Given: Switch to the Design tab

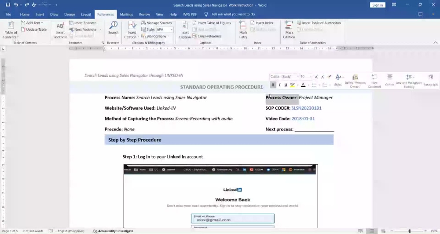Looking at the screenshot, I should [70, 14].
